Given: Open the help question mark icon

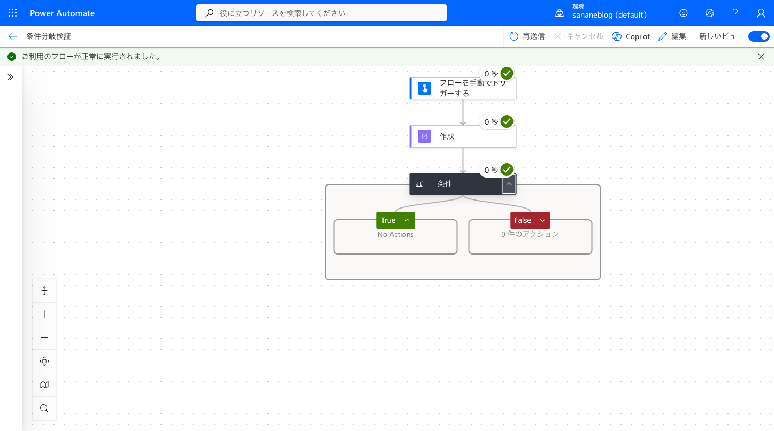Looking at the screenshot, I should click(x=735, y=13).
